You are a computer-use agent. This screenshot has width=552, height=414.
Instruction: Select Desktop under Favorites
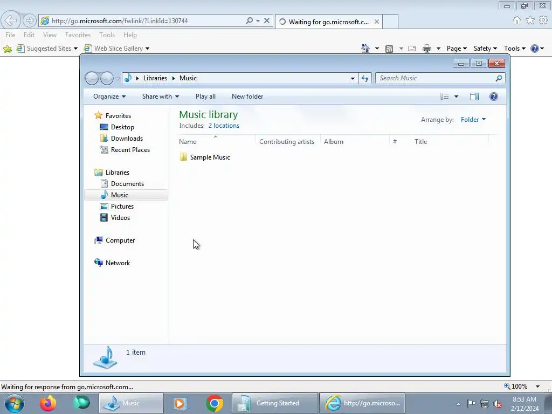tap(122, 127)
